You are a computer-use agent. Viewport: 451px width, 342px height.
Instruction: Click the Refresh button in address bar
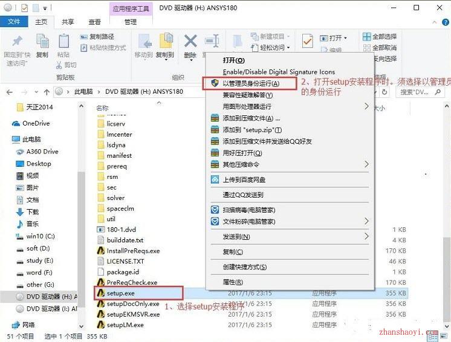(384, 92)
